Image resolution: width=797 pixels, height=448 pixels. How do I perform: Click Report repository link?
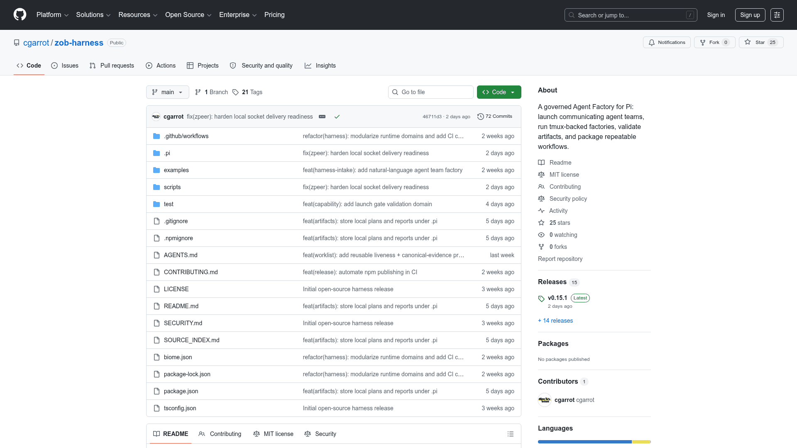point(560,259)
